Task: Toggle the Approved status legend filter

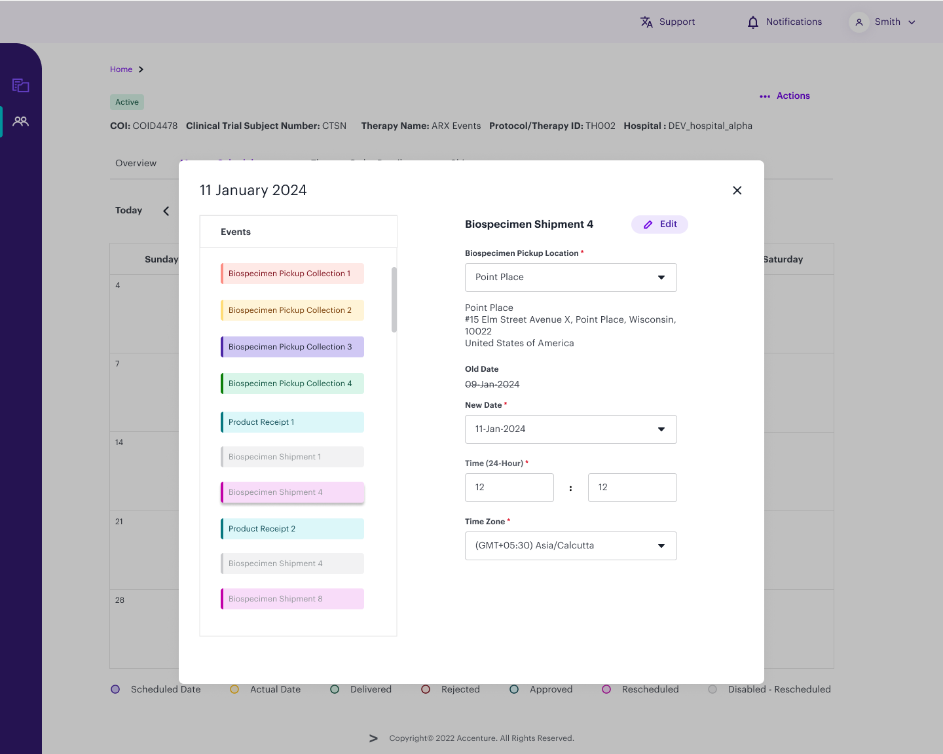Action: 514,689
